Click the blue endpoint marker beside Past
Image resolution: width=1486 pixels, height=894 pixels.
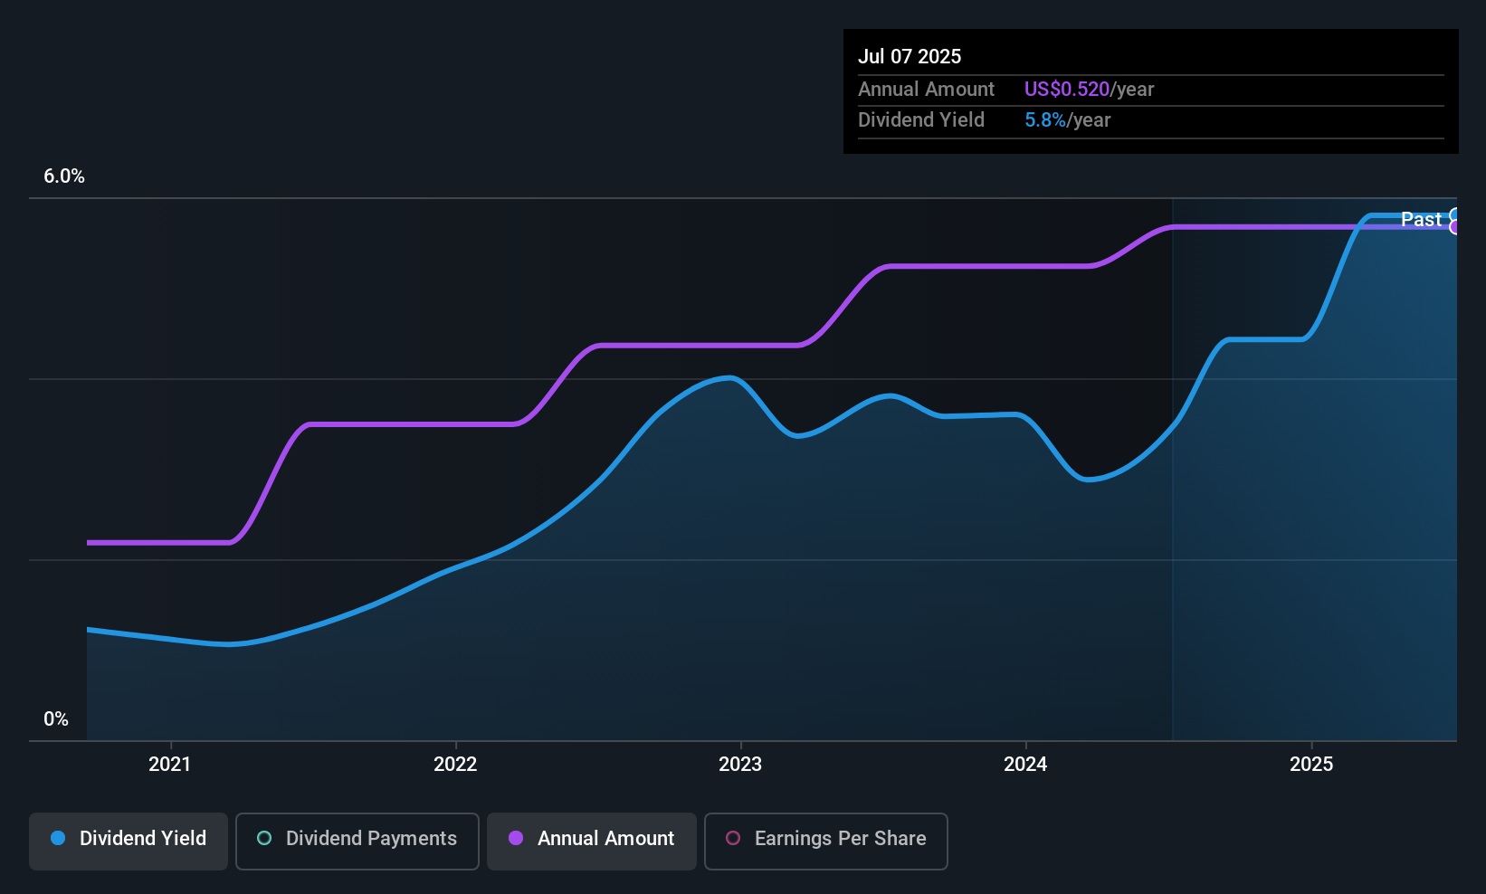click(x=1454, y=215)
